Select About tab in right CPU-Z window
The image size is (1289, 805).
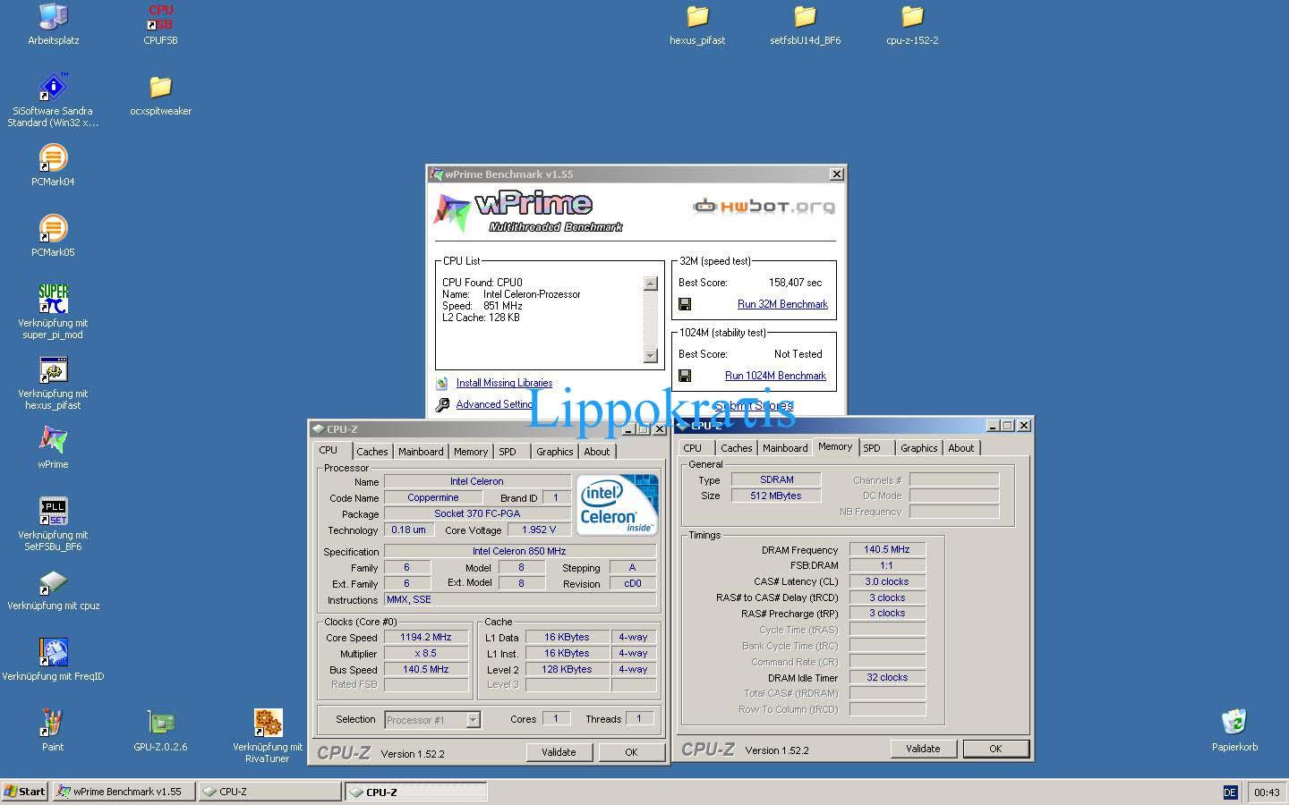click(x=961, y=448)
